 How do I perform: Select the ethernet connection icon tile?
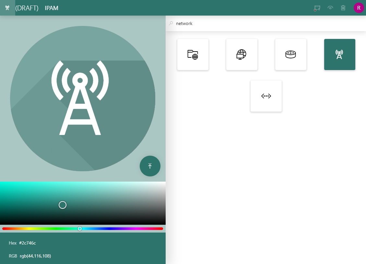266,96
